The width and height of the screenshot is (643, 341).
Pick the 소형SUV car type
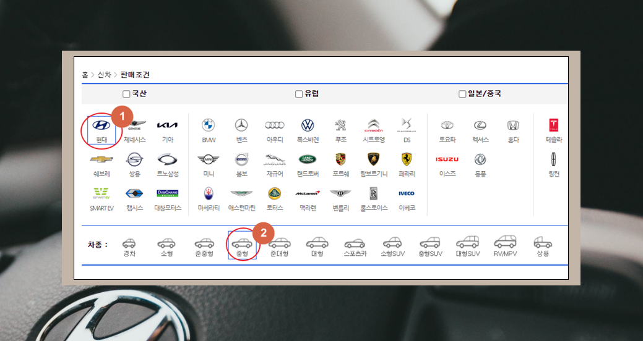[x=392, y=248]
